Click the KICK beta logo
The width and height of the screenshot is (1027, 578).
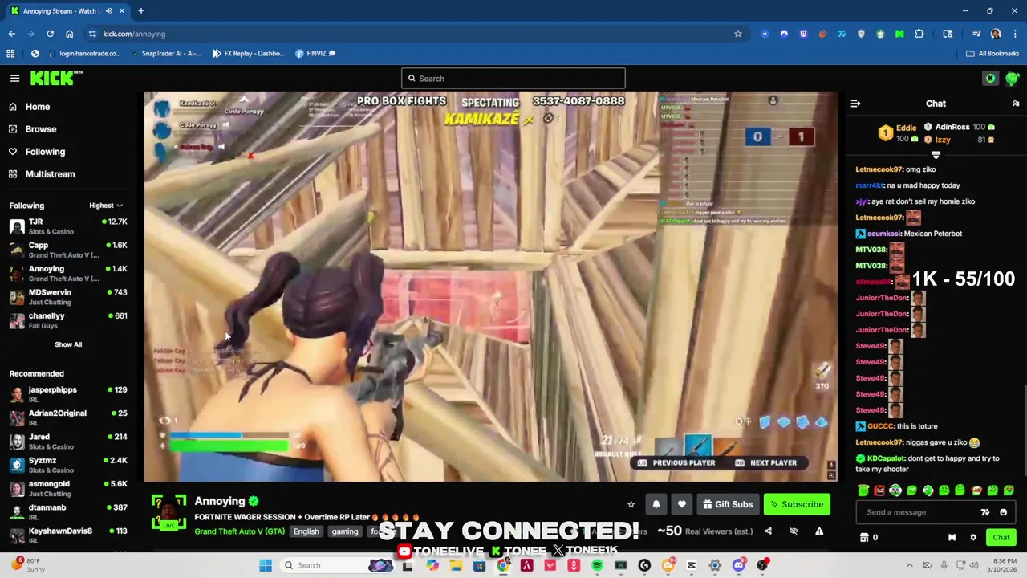pos(56,78)
